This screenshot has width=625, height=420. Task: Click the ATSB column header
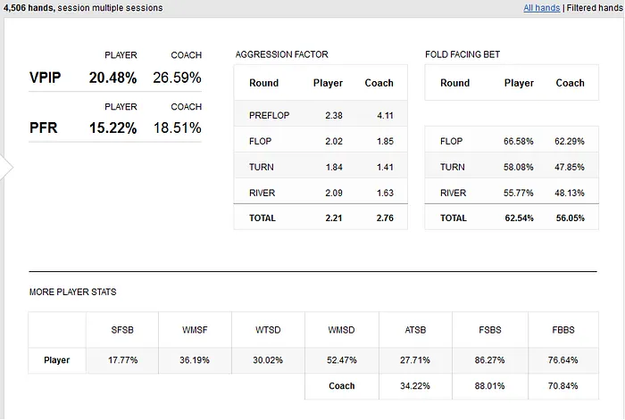pos(415,330)
